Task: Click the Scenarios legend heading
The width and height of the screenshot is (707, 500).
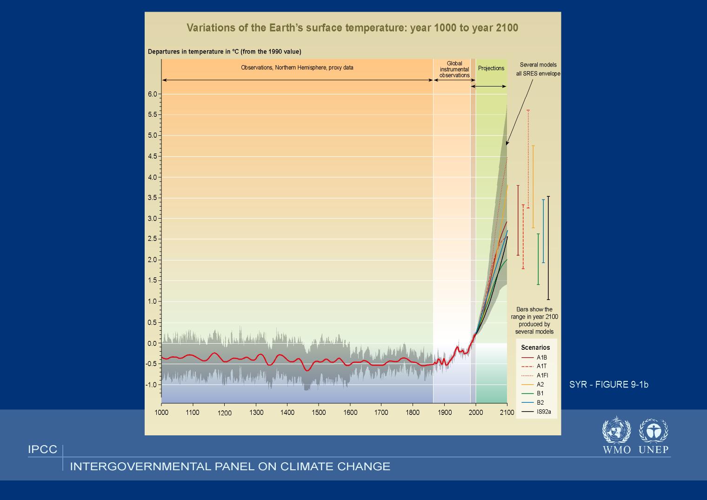Action: click(x=535, y=347)
